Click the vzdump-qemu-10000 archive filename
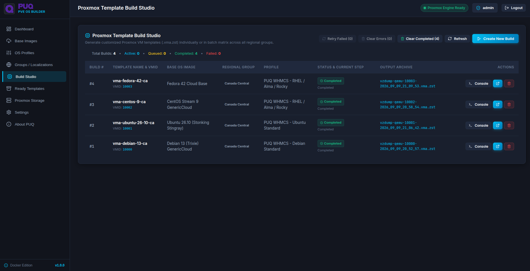Screen dimensions: 530x271 pos(407,147)
